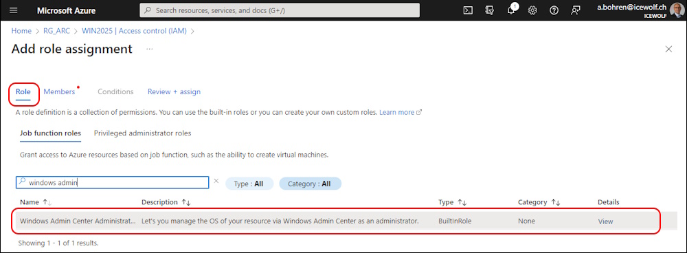
Task: Go to RG_ARC breadcrumb
Action: point(57,31)
